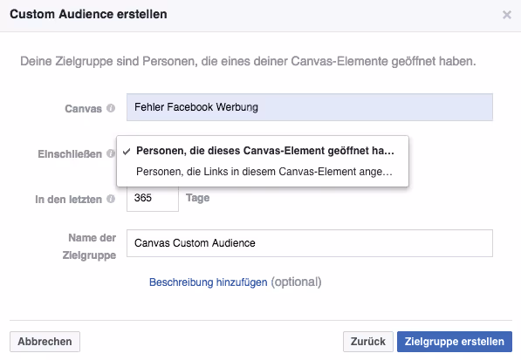Click the Tage label after the days field
Image resolution: width=521 pixels, height=360 pixels.
198,198
